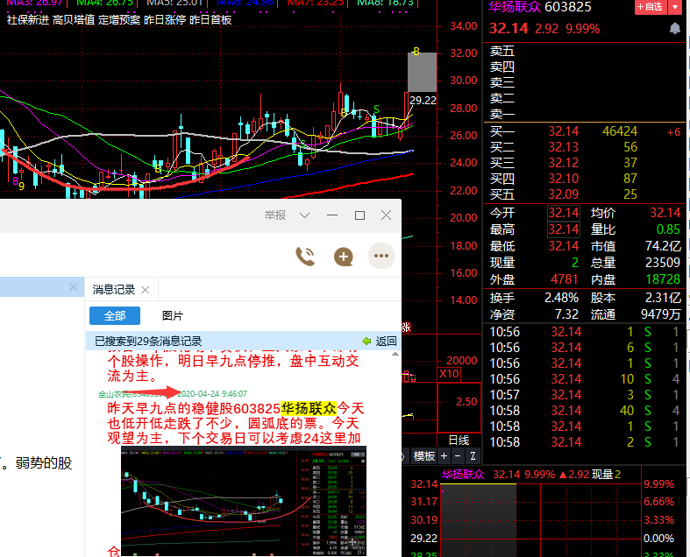Click the 总量 23509 value
Viewport: 690px width, 557px height.
[662, 263]
